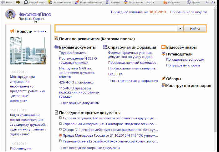Open the Codes book icon

point(107,3)
